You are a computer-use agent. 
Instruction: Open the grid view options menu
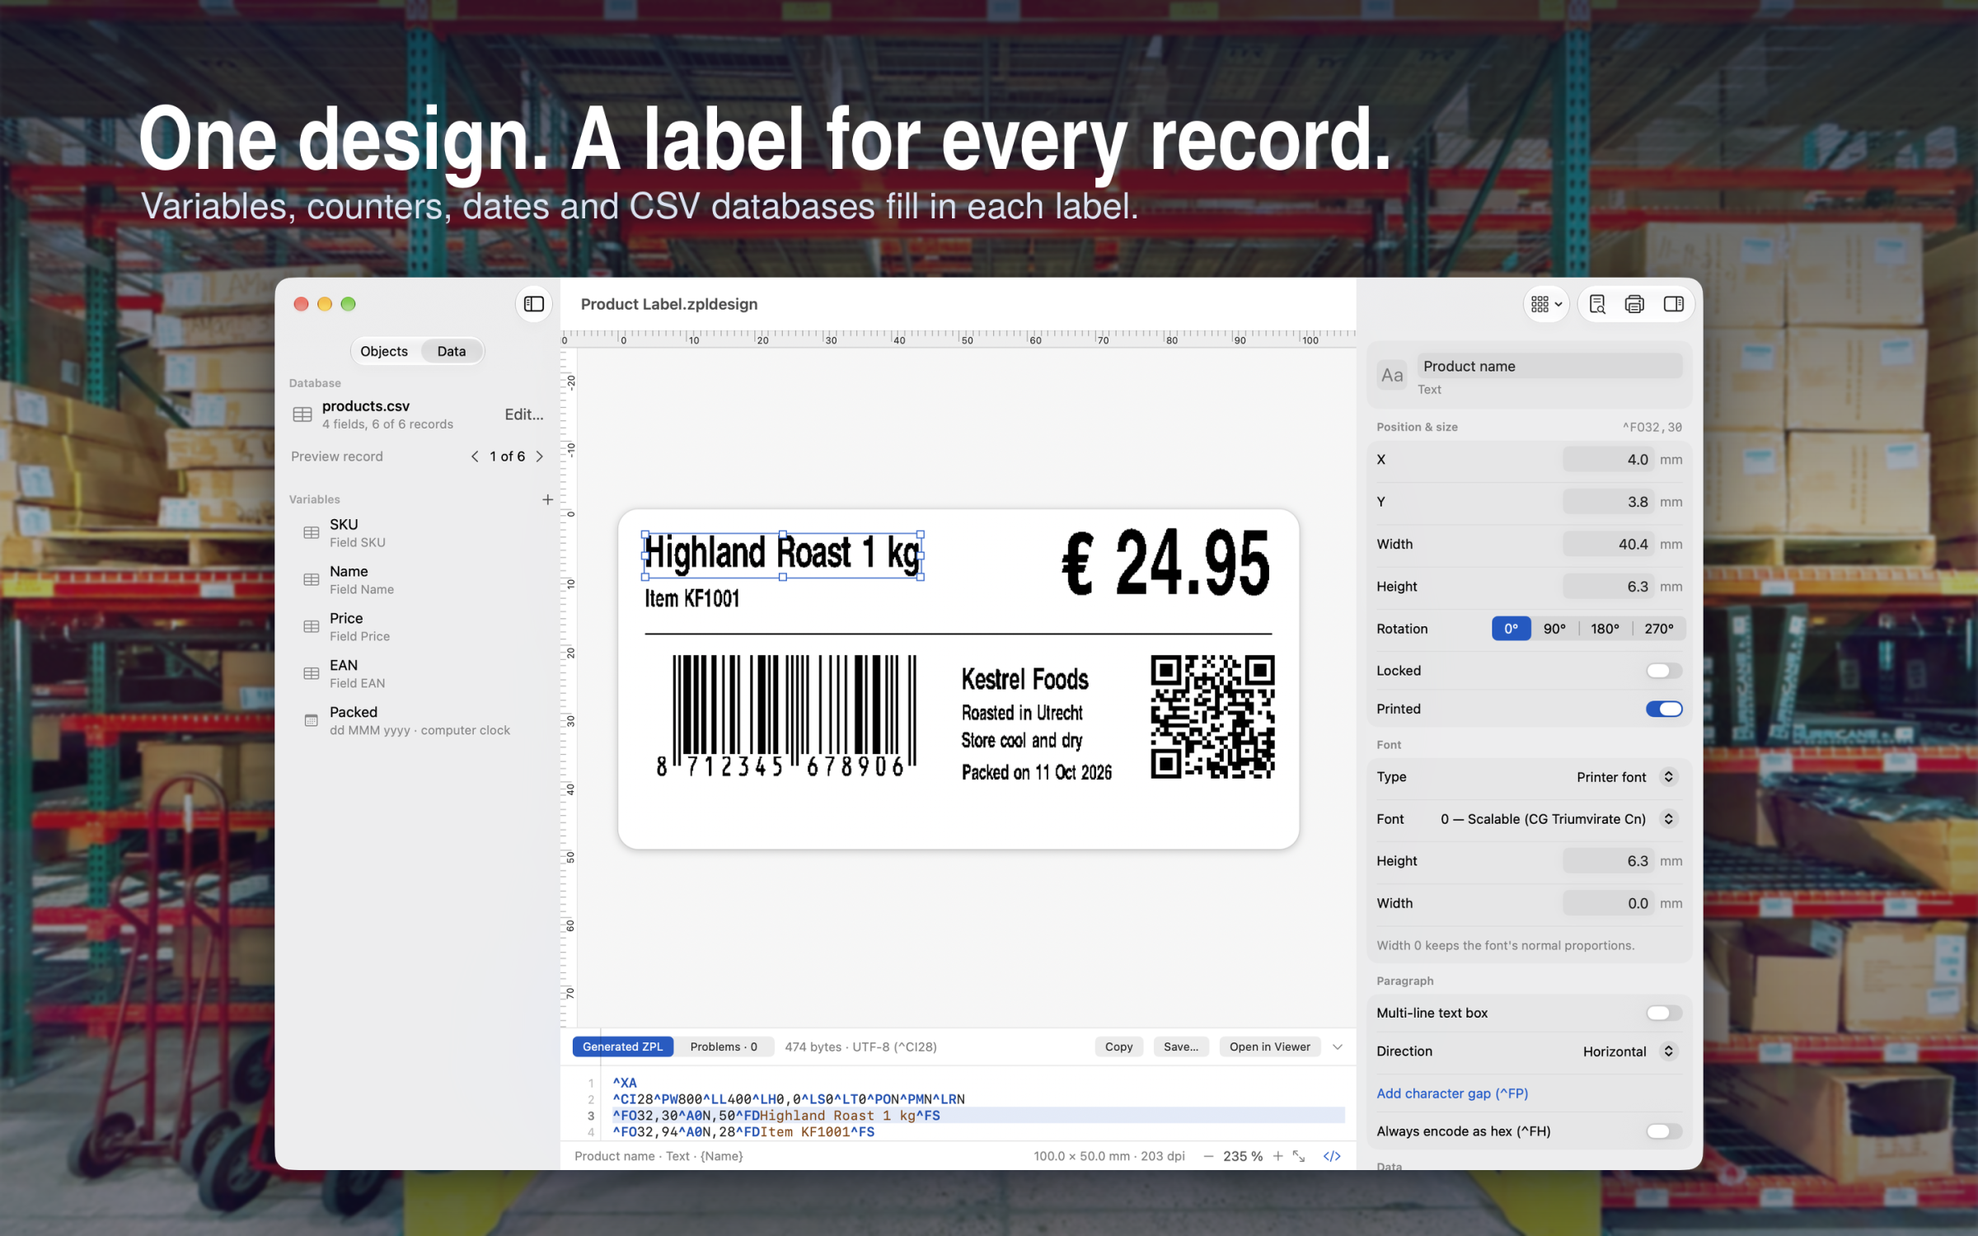click(1546, 304)
